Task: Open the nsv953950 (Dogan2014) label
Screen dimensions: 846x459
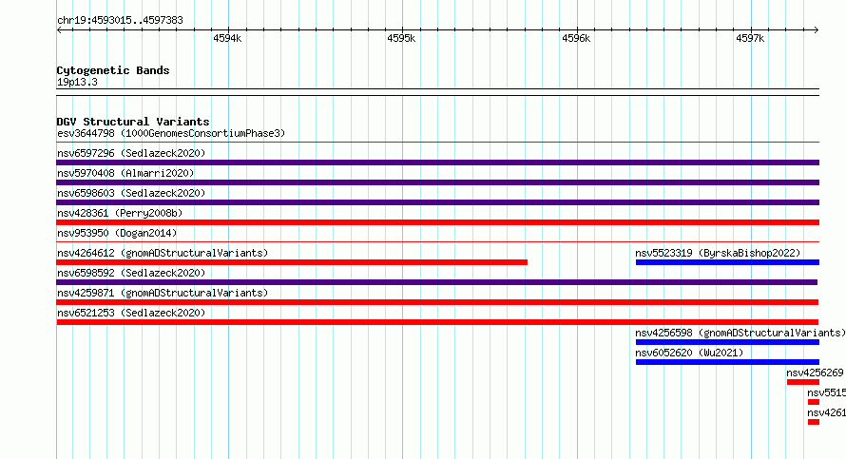Action: 117,233
